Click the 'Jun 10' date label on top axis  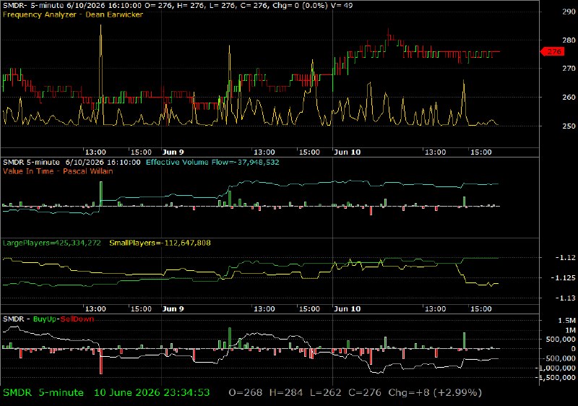(x=347, y=152)
